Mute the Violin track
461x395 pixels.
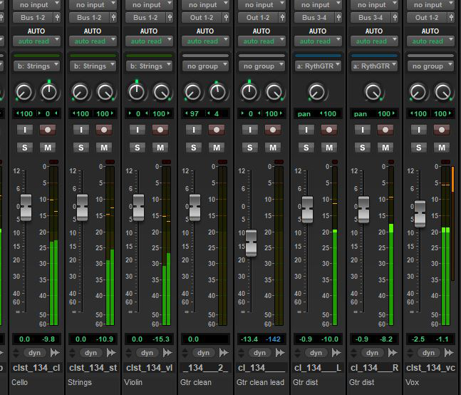[160, 148]
